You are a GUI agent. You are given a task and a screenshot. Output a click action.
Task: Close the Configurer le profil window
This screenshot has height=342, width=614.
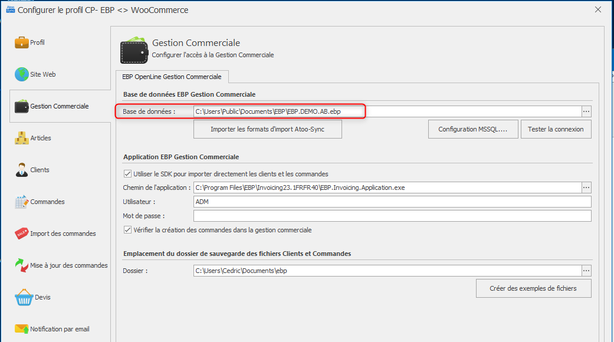pyautogui.click(x=598, y=10)
